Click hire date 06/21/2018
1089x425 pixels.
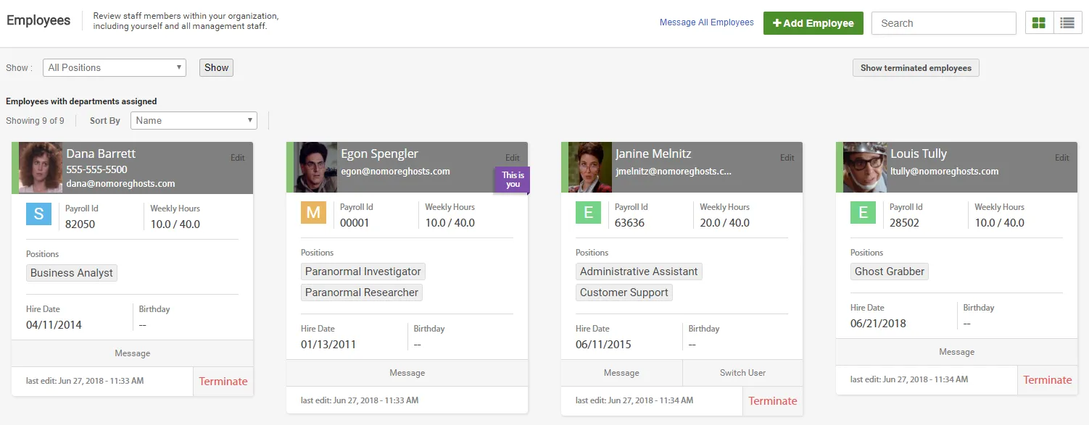(878, 324)
